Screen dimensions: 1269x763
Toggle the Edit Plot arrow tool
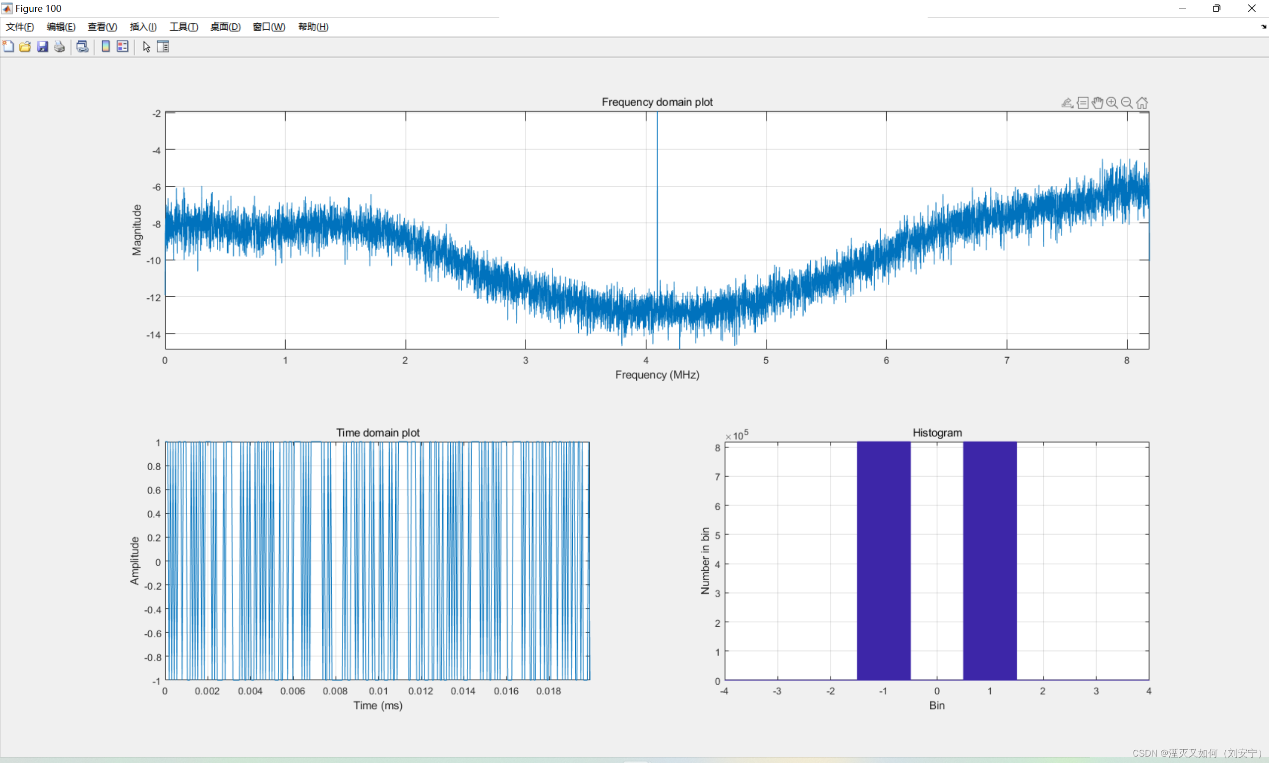click(147, 47)
